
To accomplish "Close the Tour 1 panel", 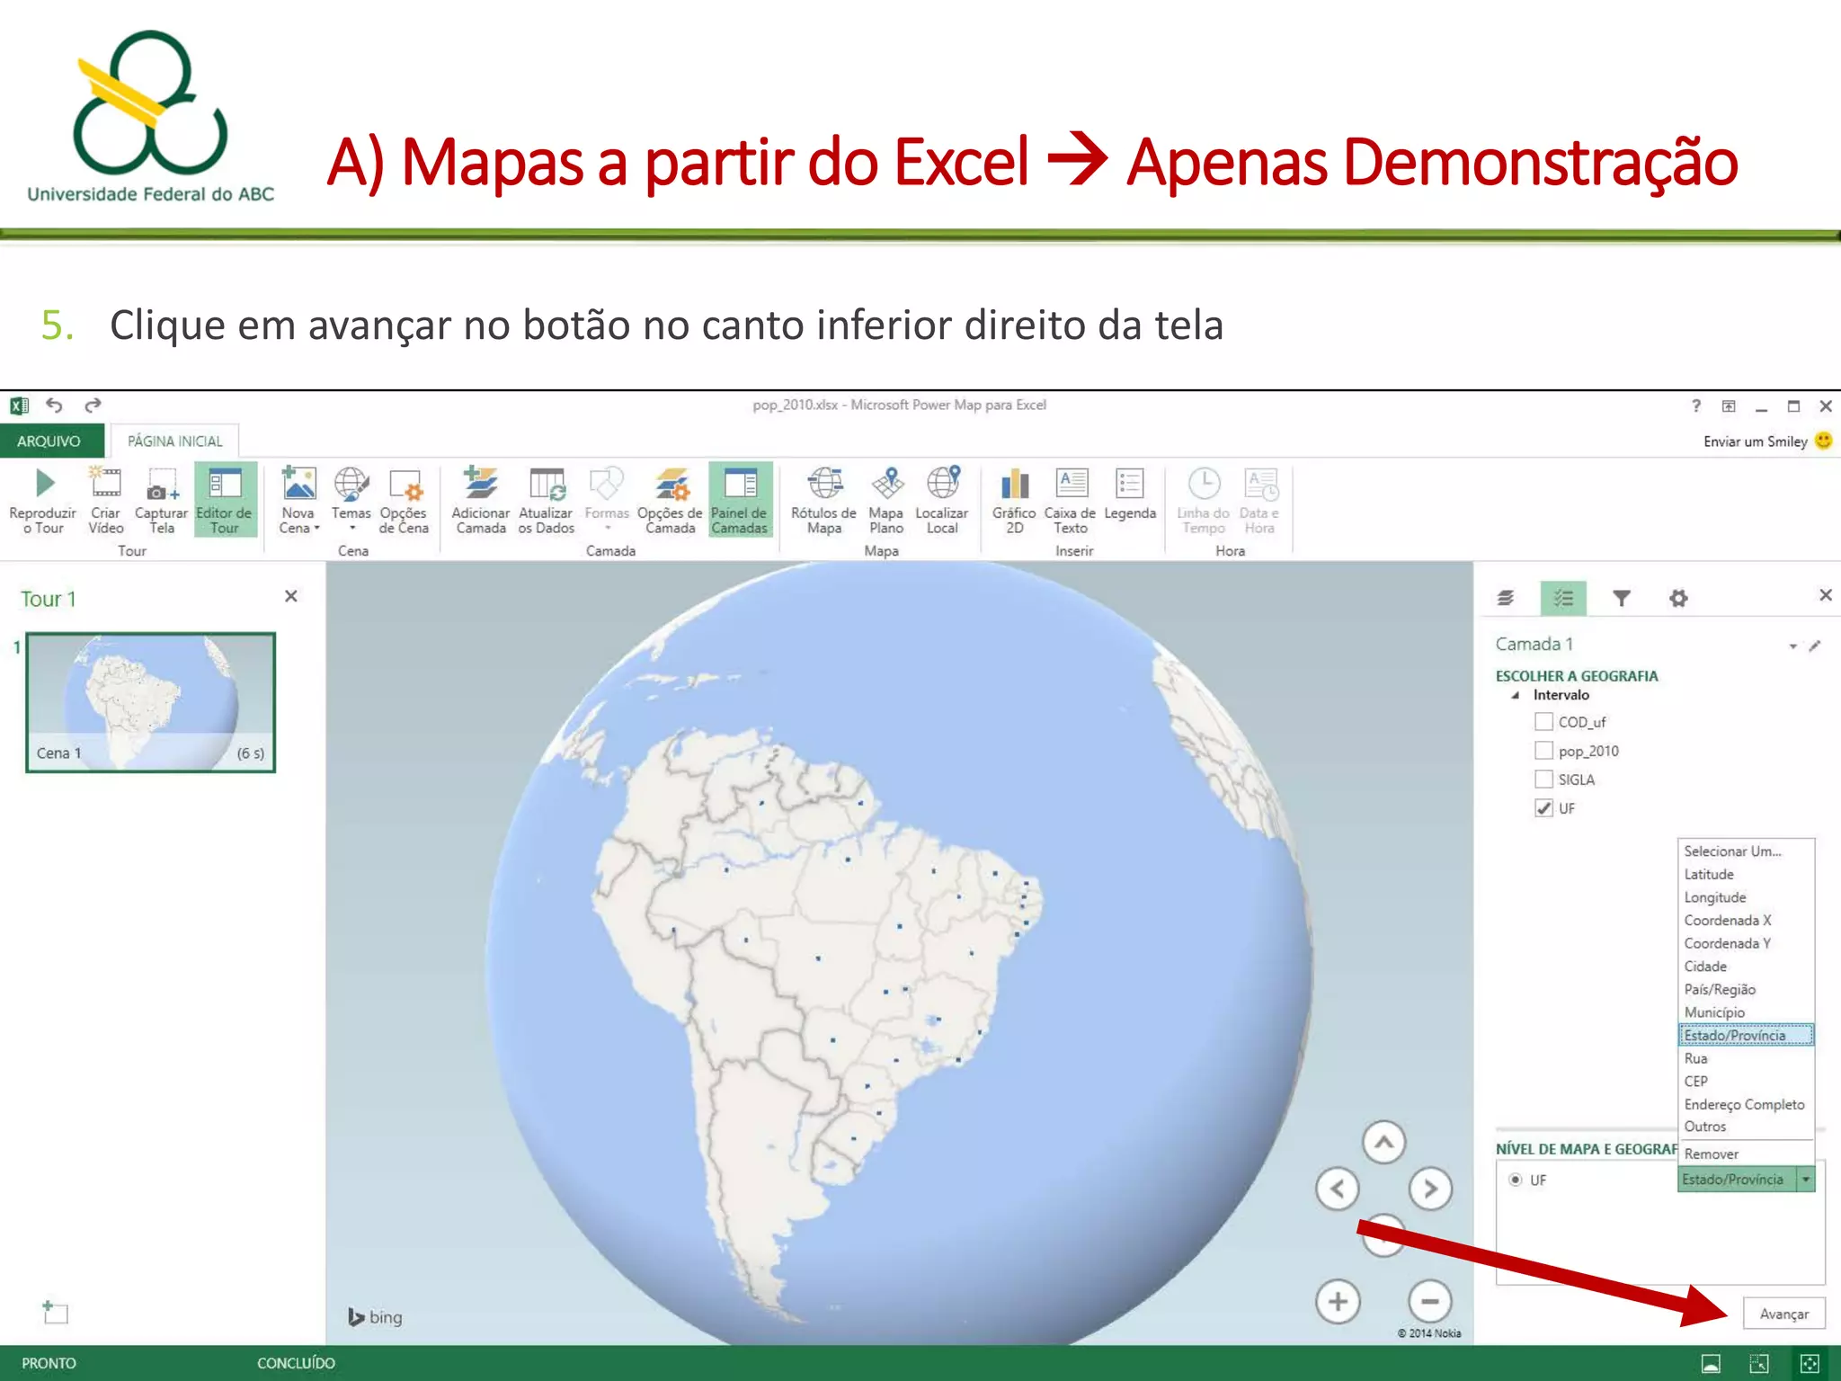I will [291, 596].
